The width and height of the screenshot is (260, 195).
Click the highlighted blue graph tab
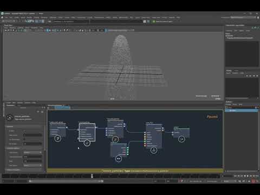(x=62, y=107)
